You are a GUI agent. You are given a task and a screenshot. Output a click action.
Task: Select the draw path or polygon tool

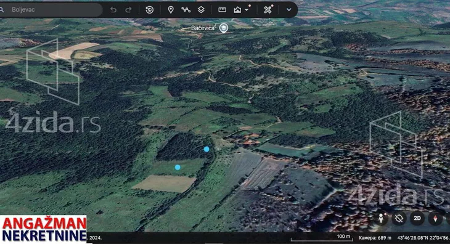(186, 10)
